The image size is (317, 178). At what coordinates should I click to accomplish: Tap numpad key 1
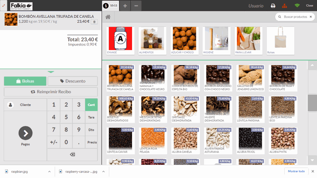[54, 105]
